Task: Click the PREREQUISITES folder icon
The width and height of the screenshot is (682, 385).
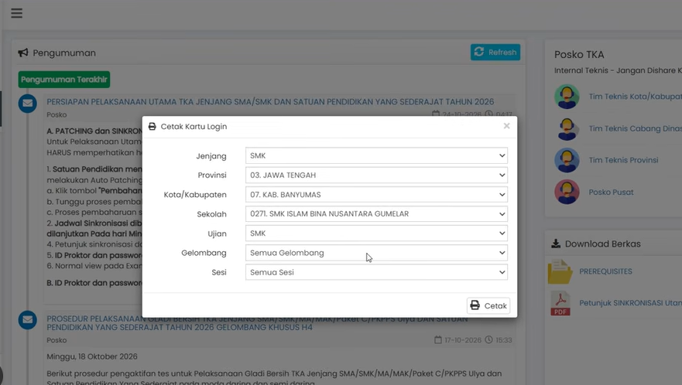Action: (x=560, y=271)
